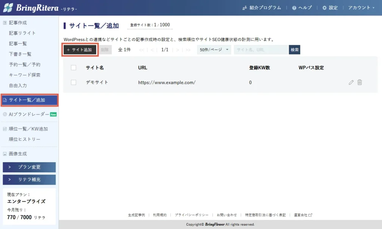Expand the 50件/ページ page size dropdown
Viewport: 382px width, 229px height.
tap(214, 50)
